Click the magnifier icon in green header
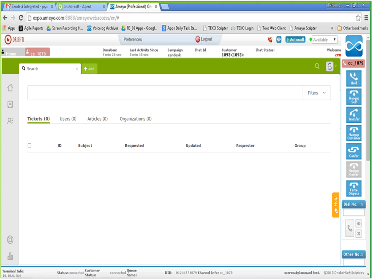The width and height of the screenshot is (372, 279). pyautogui.click(x=317, y=66)
